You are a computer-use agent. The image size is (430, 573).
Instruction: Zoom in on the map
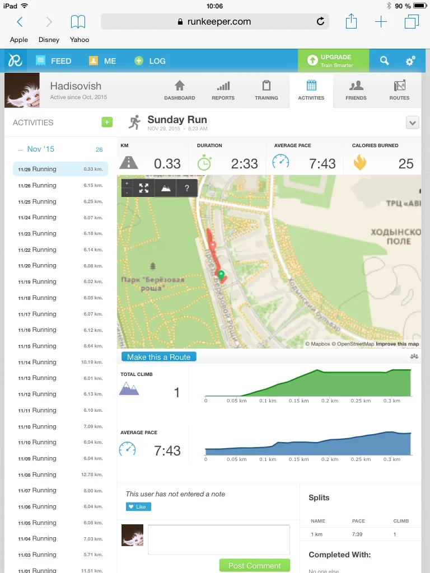[x=127, y=184]
